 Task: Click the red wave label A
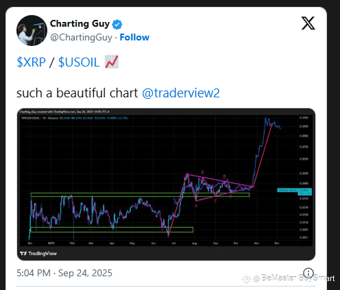click(x=195, y=206)
